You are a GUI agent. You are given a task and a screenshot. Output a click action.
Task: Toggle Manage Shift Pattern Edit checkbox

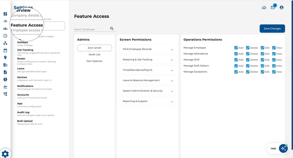point(262,66)
